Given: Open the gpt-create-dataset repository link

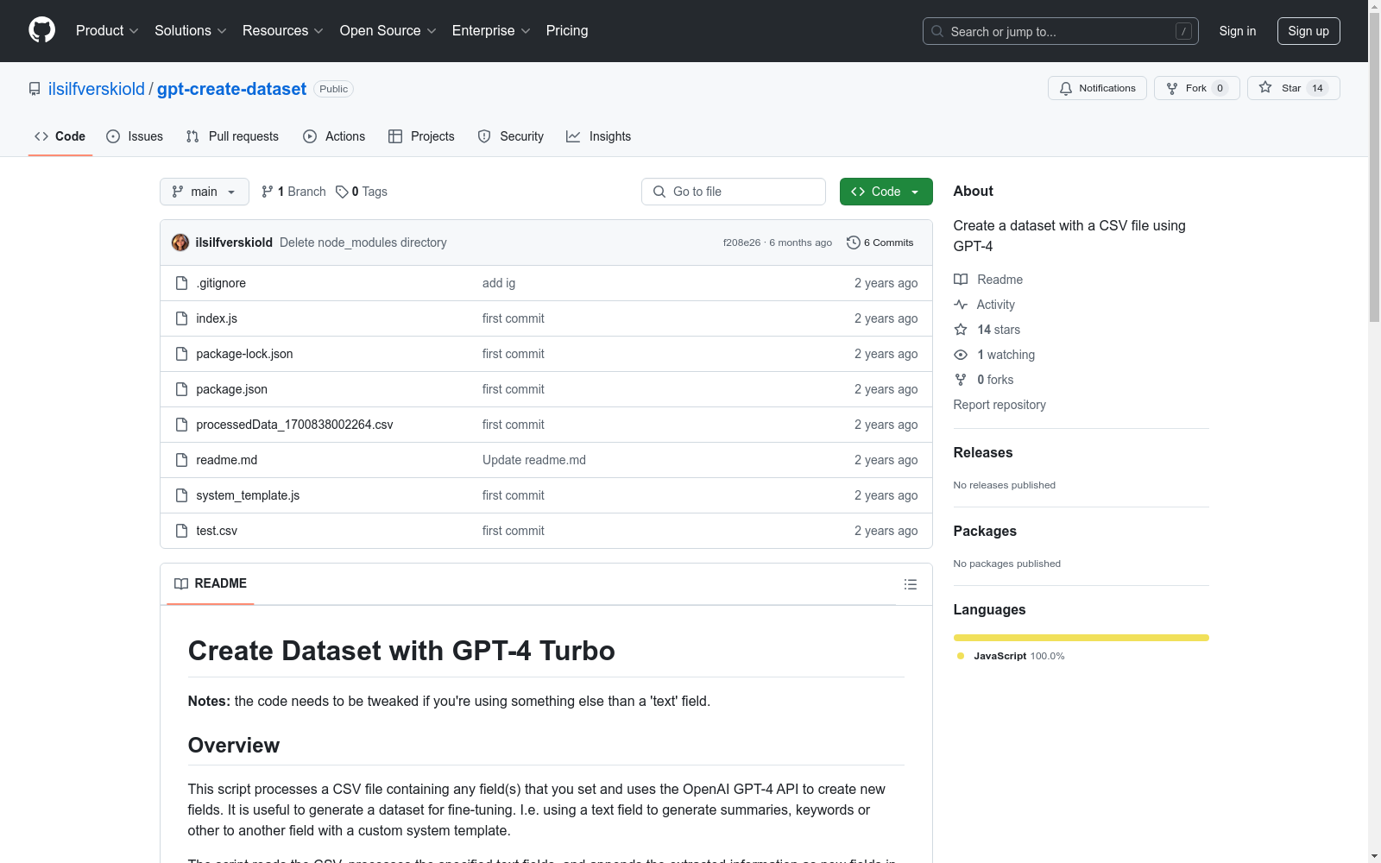Looking at the screenshot, I should [x=231, y=89].
